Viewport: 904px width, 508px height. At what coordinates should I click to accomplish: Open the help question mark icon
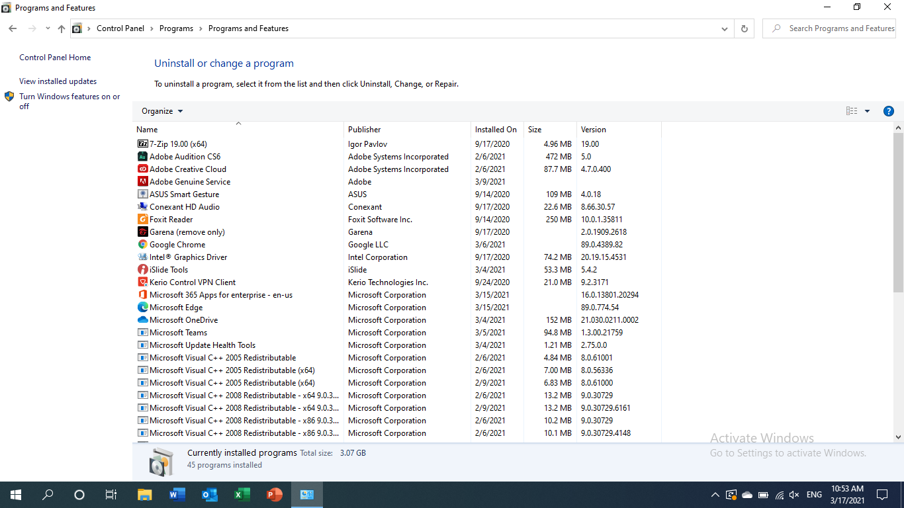point(889,111)
